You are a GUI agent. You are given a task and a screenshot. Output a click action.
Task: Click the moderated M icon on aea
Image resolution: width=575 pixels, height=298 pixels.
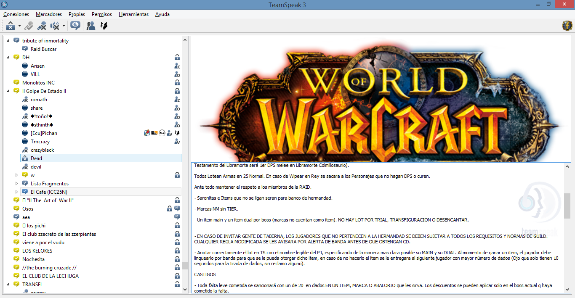(177, 217)
